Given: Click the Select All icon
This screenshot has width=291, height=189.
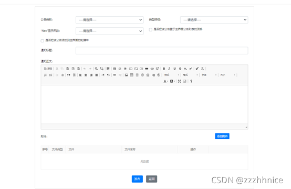Looking at the screenshot, I should pos(108,69).
